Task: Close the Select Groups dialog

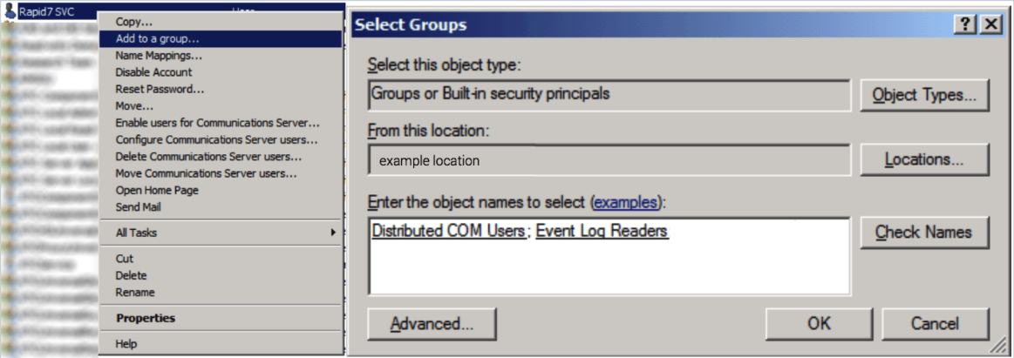Action: point(990,25)
